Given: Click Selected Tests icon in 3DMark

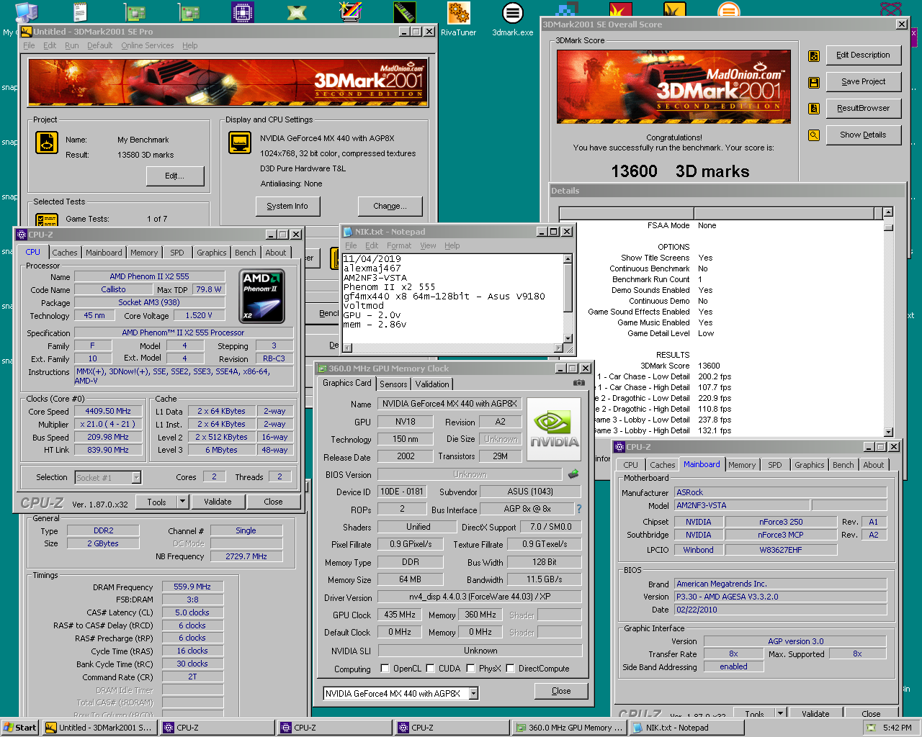Looking at the screenshot, I should (47, 220).
